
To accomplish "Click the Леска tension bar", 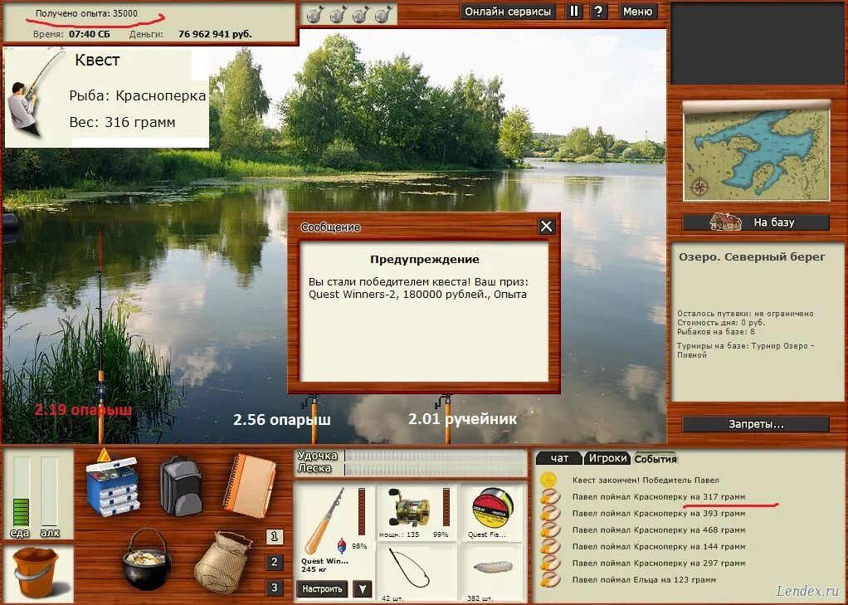I will 436,469.
